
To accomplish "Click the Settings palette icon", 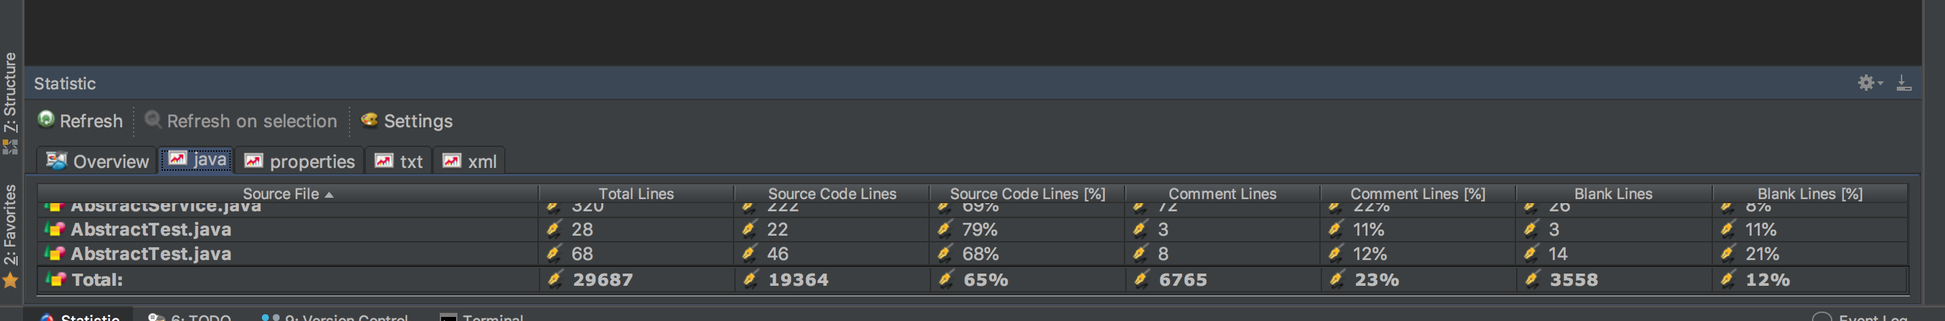I will 369,119.
